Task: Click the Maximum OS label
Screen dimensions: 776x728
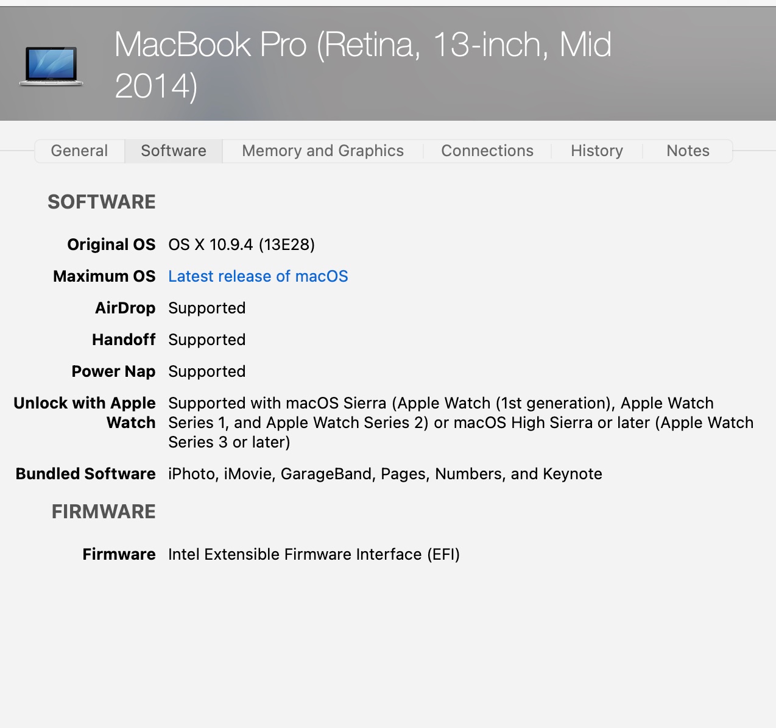Action: click(x=104, y=276)
